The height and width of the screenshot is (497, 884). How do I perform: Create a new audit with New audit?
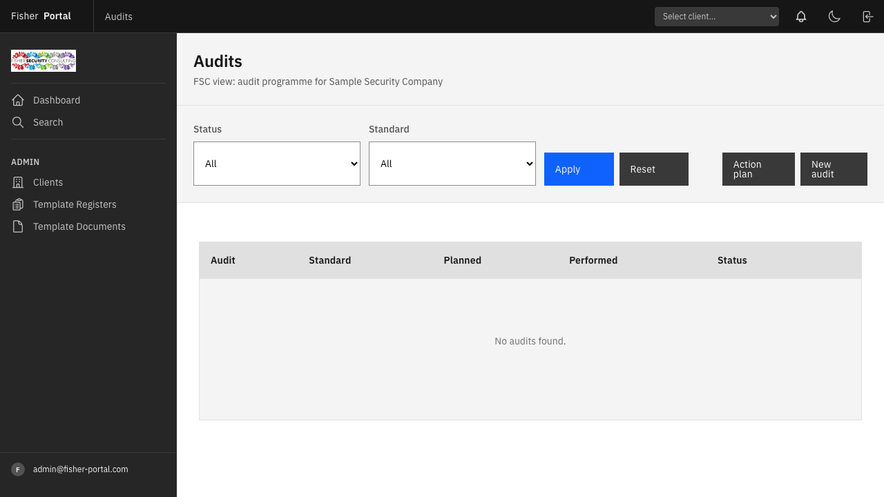pos(834,168)
